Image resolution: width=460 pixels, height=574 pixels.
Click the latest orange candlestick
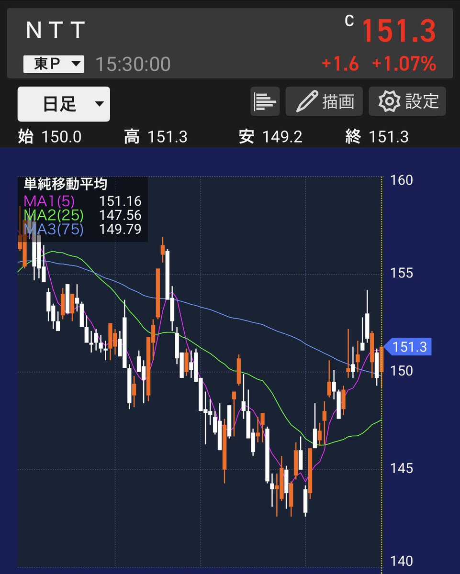(x=381, y=360)
